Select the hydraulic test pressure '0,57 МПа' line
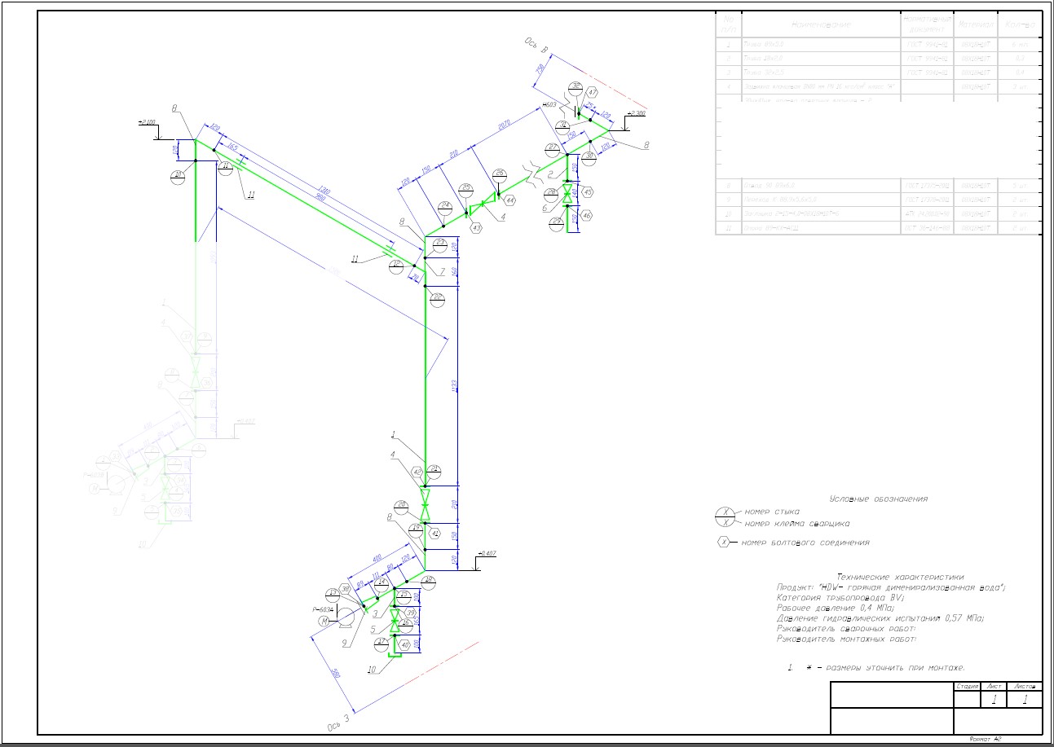 tap(880, 618)
